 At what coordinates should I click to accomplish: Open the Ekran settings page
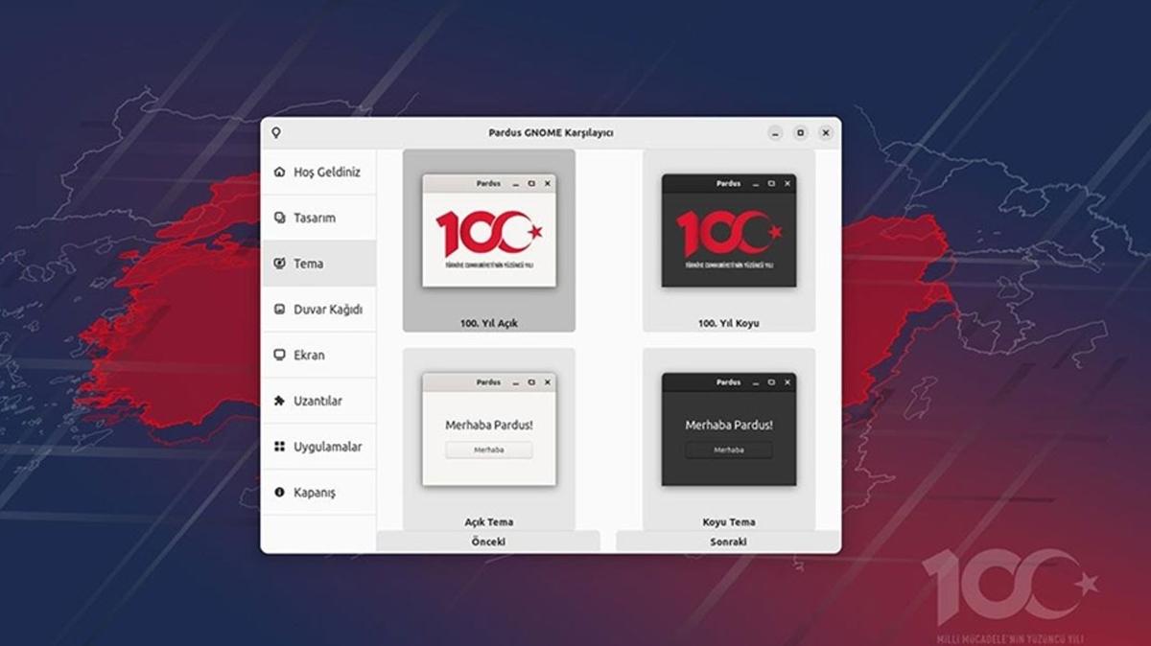[x=318, y=355]
